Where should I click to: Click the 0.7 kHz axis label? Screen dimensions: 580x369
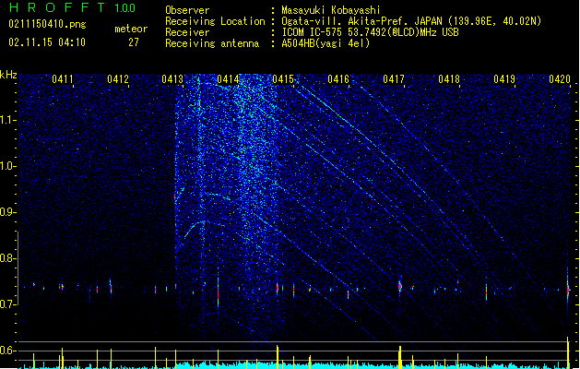(7, 304)
